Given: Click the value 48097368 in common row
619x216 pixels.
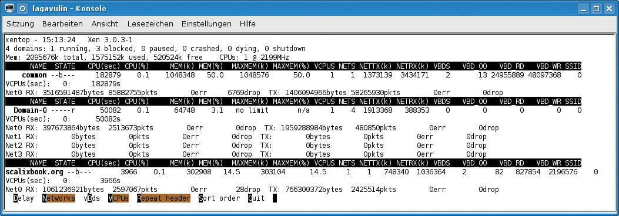Looking at the screenshot, I should (x=544, y=75).
